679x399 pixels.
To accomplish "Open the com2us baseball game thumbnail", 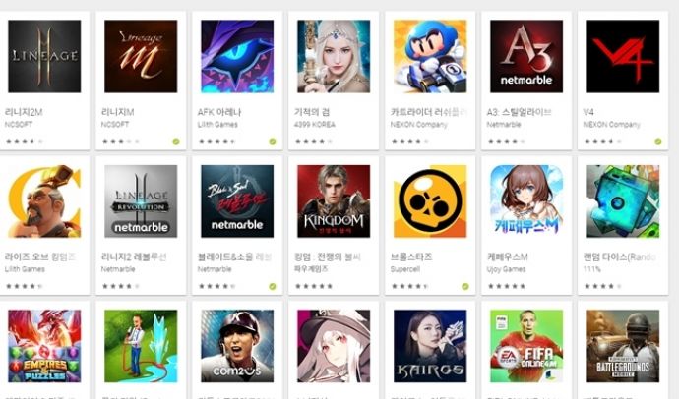I will [237, 346].
